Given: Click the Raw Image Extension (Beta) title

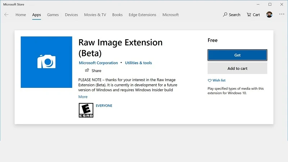Looking at the screenshot, I should coord(121,48).
